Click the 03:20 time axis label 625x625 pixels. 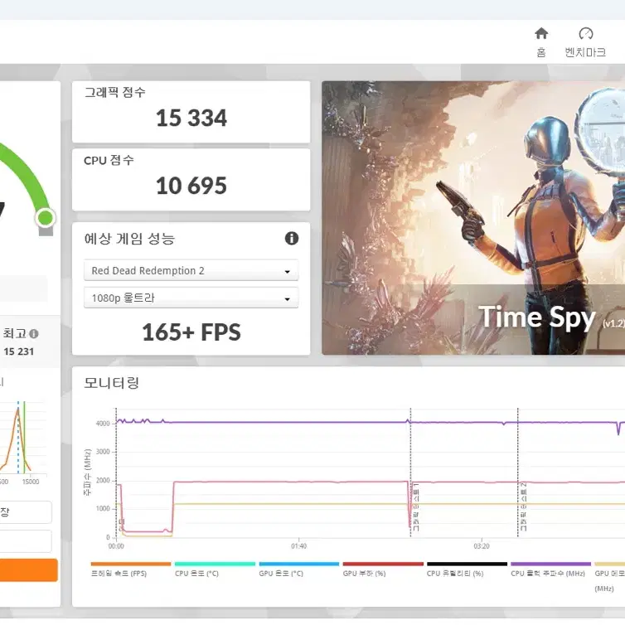482,546
